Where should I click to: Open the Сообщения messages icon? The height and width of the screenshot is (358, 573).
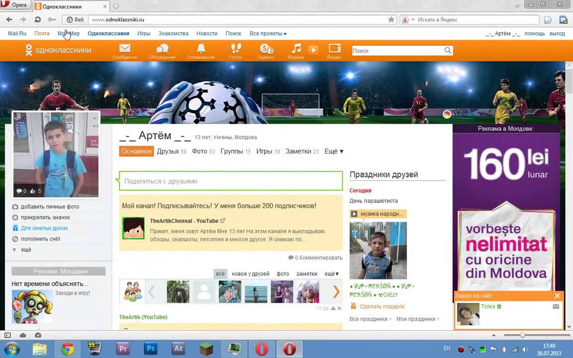point(125,51)
